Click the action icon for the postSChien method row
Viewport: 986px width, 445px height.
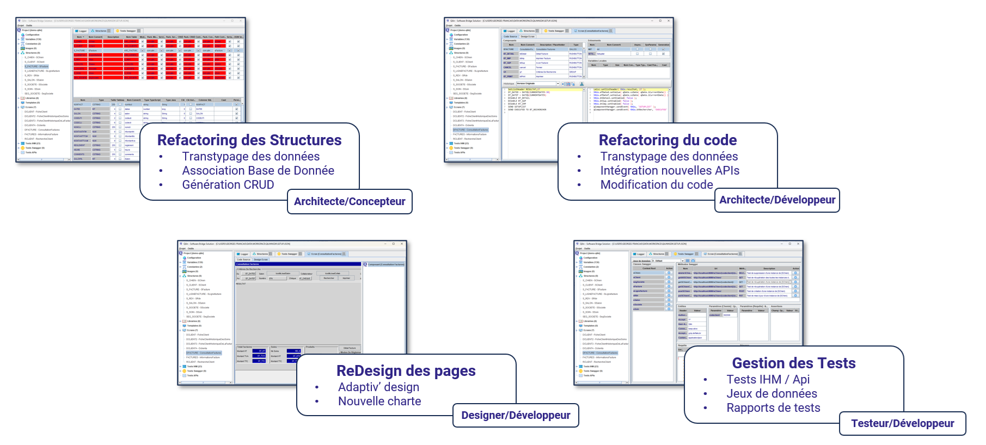(795, 291)
